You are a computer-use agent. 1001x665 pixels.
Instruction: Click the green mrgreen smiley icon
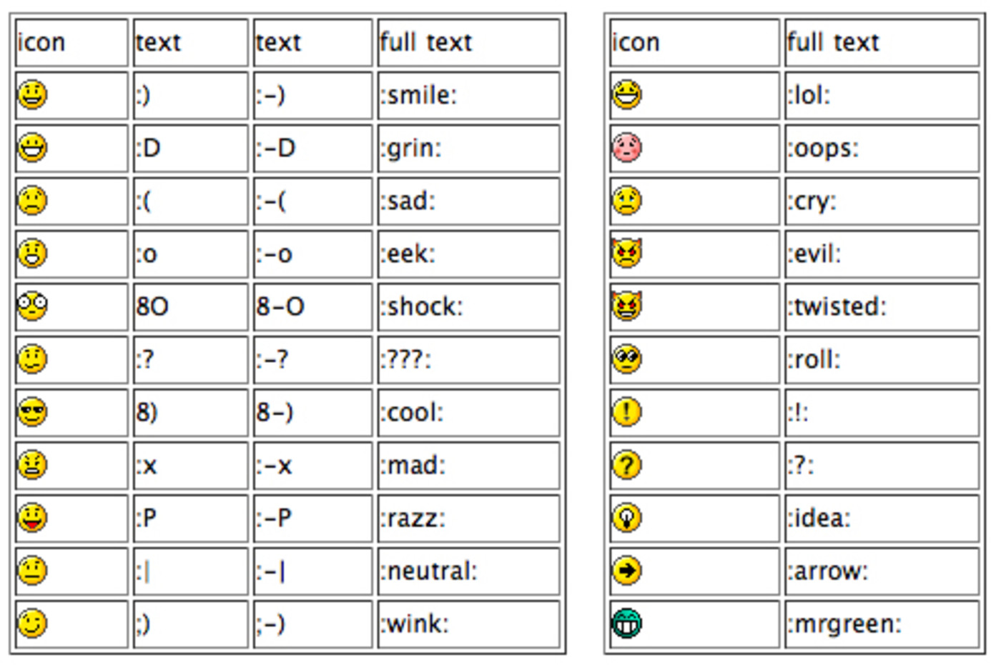point(627,624)
